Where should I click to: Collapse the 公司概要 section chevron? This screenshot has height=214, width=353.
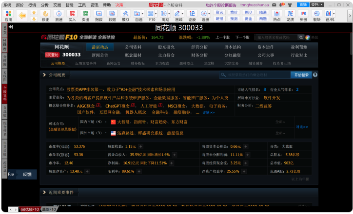[44, 75]
